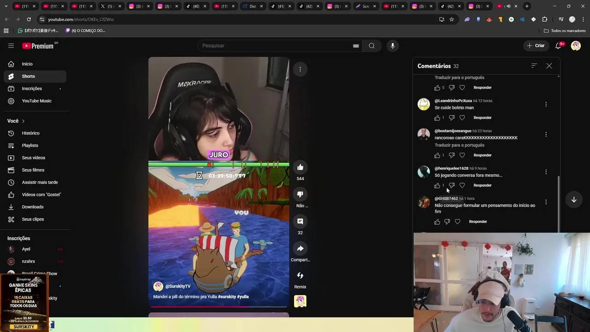The width and height of the screenshot is (590, 332).
Task: Open YouTube Music in sidebar
Action: click(x=35, y=101)
